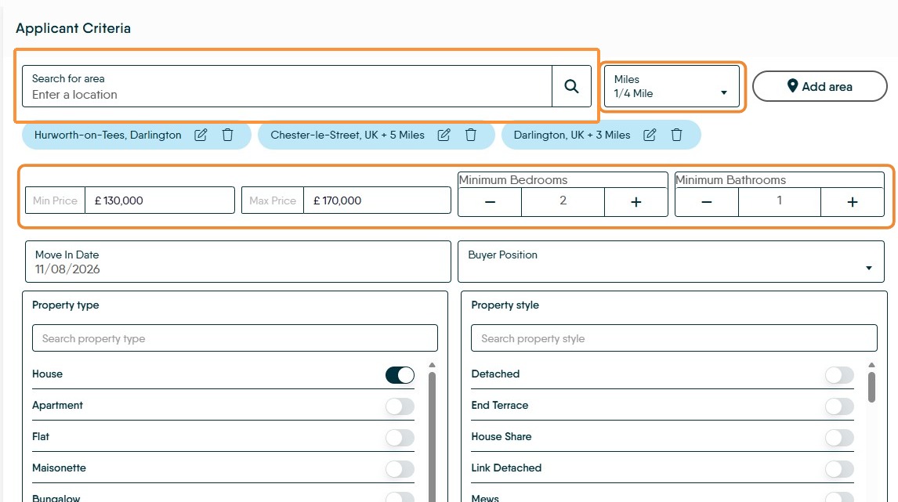
Task: Enable the Maisonette property type toggle
Action: pyautogui.click(x=400, y=469)
